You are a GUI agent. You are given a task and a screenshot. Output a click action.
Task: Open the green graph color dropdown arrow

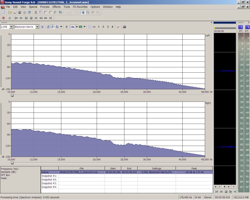point(84,27)
